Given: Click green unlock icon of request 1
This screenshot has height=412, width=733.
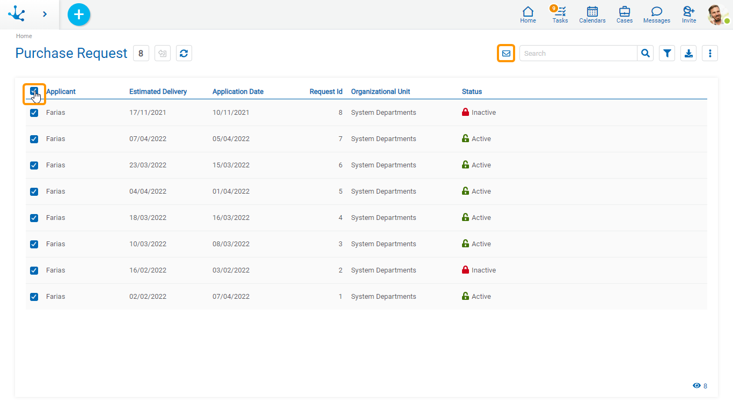Looking at the screenshot, I should pyautogui.click(x=465, y=296).
